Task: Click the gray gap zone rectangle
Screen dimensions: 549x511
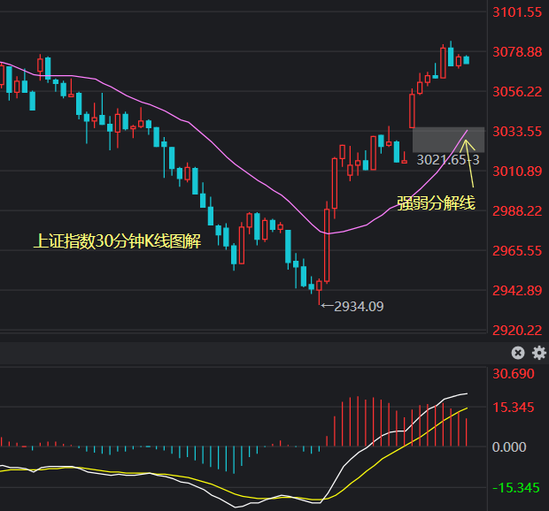Action: (x=449, y=140)
